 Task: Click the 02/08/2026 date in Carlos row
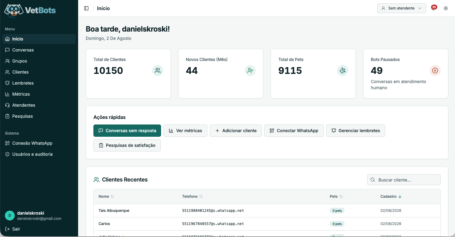[391, 224]
